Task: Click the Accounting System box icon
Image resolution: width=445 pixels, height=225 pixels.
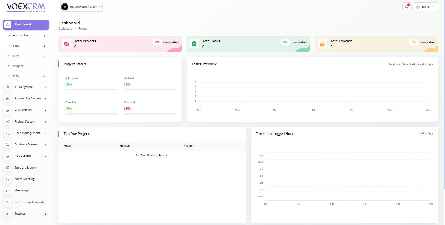Action: click(8, 99)
